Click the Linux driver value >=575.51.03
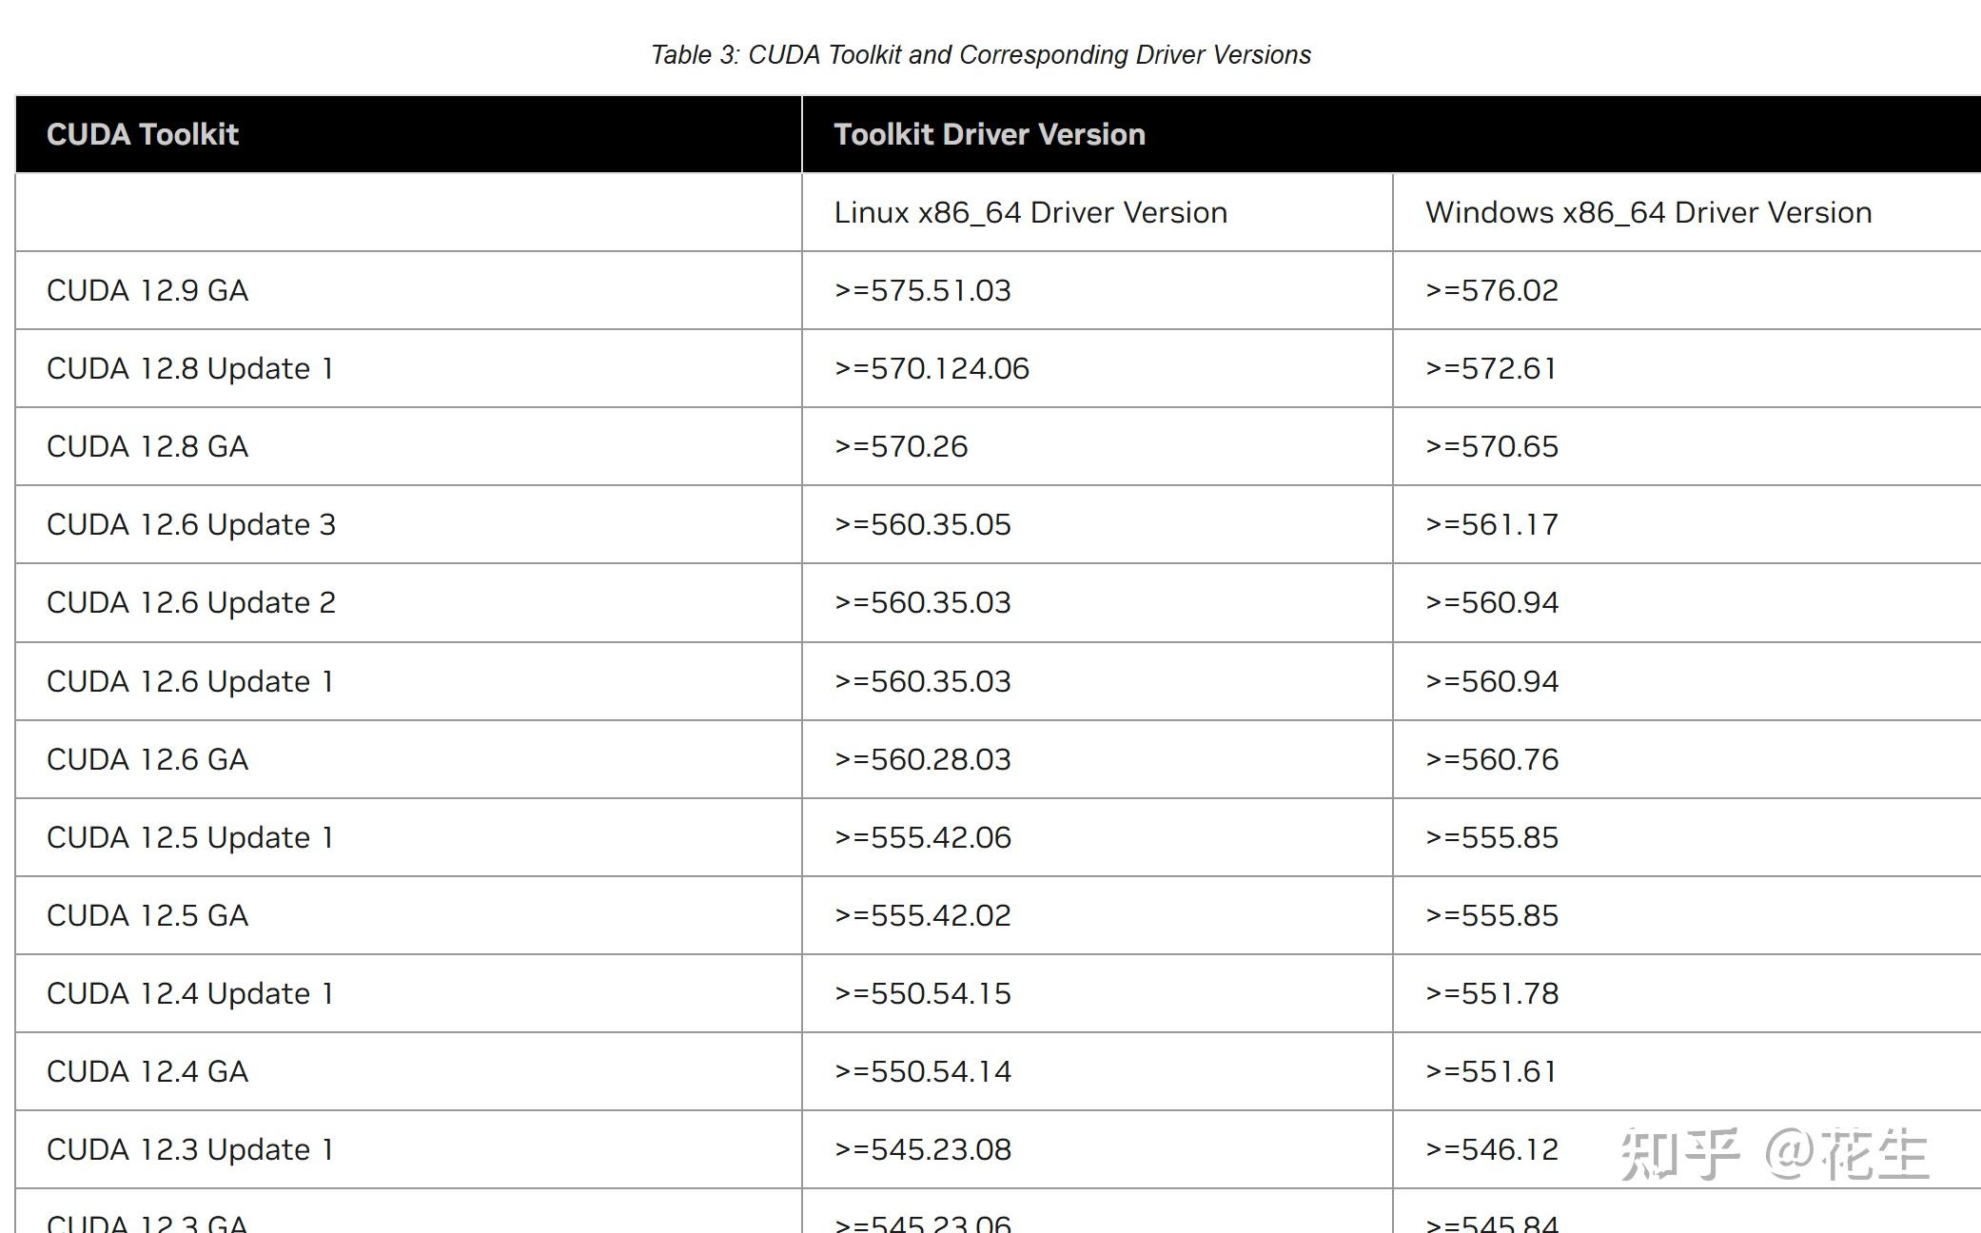Viewport: 1981px width, 1233px height. click(922, 290)
